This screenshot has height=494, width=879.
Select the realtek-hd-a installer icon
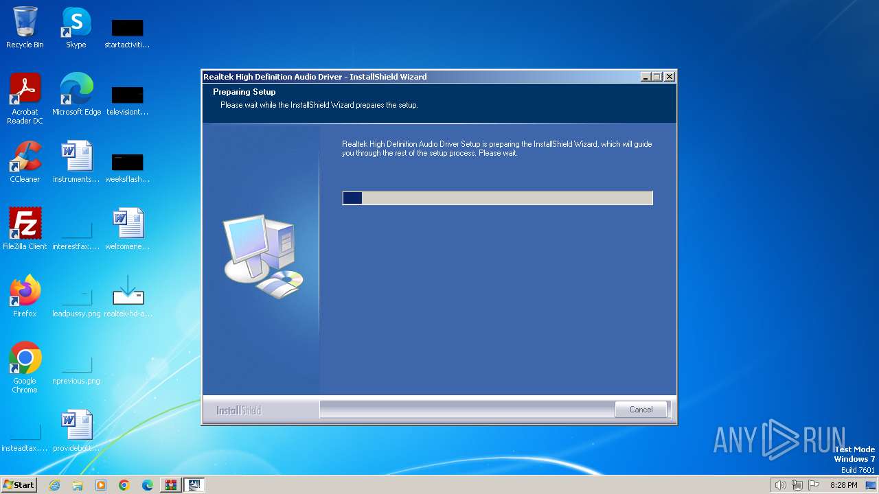[128, 296]
